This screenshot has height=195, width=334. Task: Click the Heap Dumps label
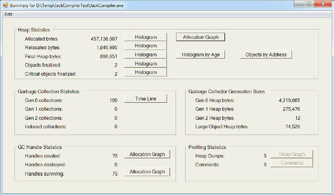coord(210,156)
